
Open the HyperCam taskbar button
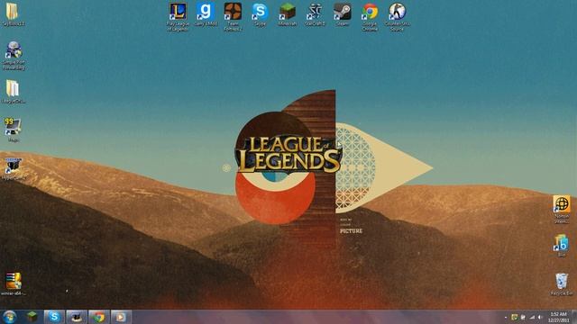point(77,317)
